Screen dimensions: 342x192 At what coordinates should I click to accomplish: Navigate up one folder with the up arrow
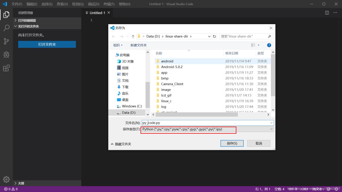point(133,36)
